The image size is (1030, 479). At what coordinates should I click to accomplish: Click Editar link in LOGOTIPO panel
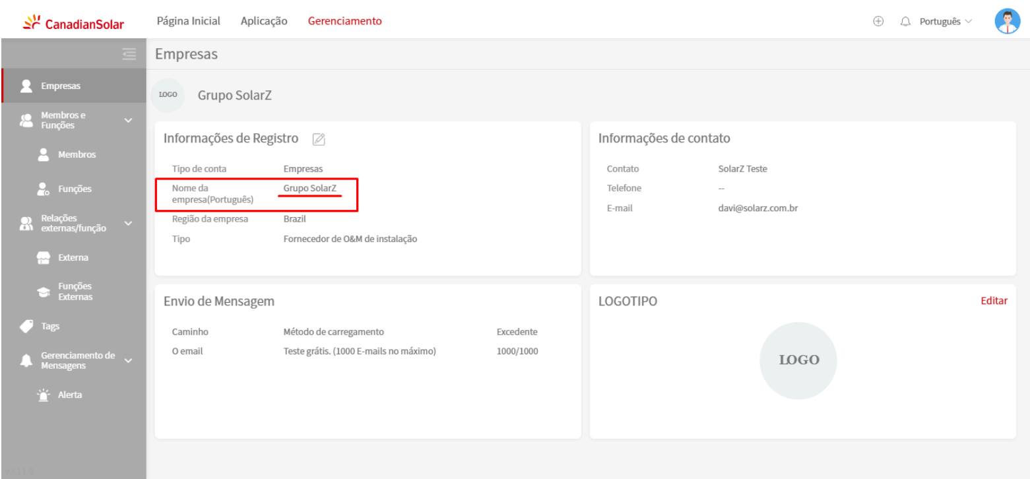(x=994, y=301)
